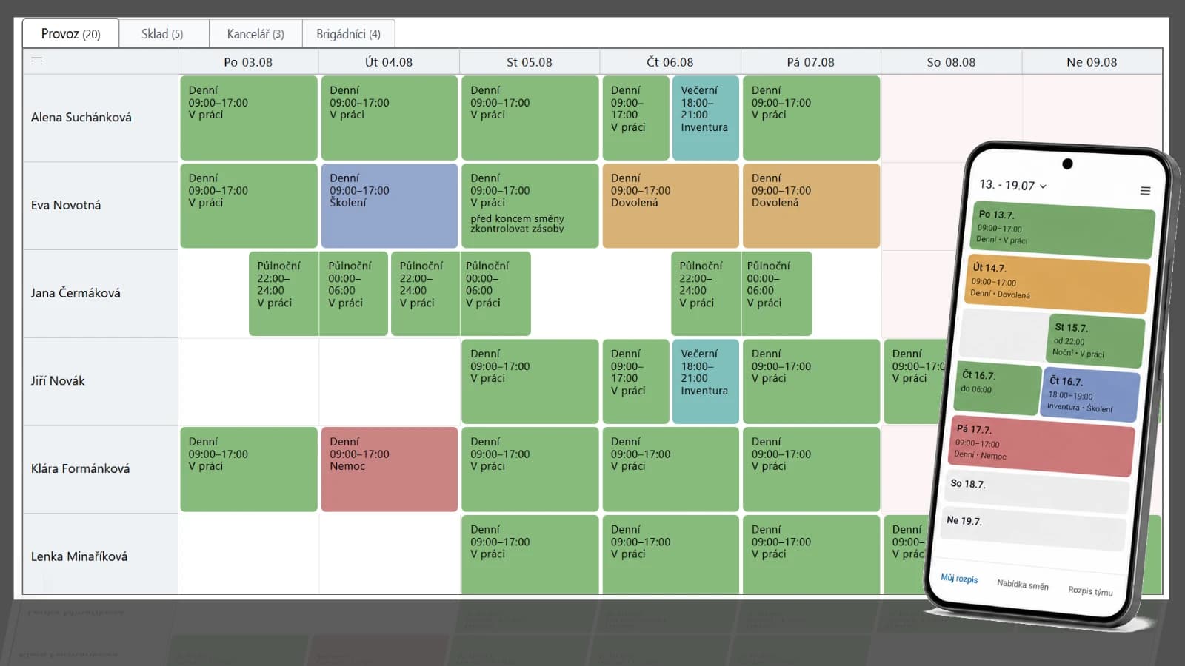Select the Provoz (20) tab

pos(70,34)
